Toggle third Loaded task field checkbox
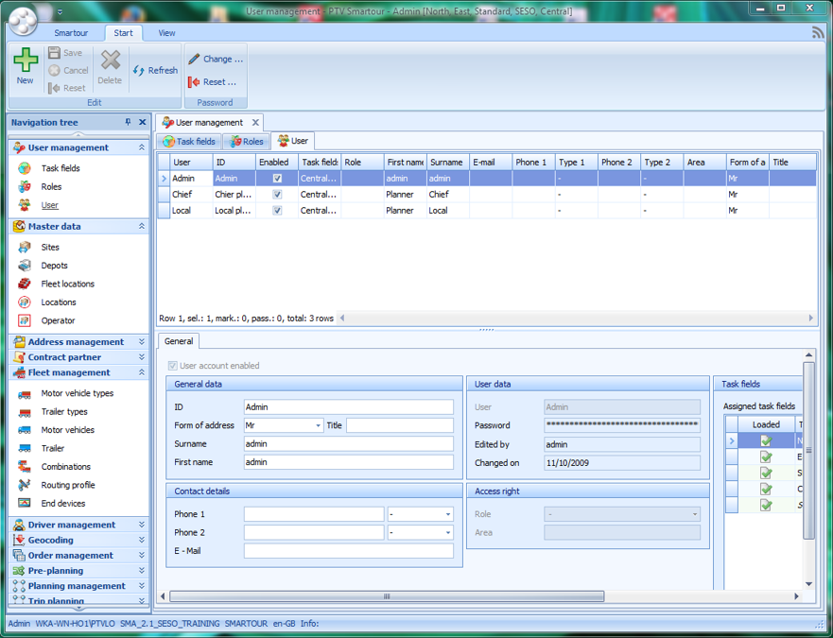 pos(766,473)
